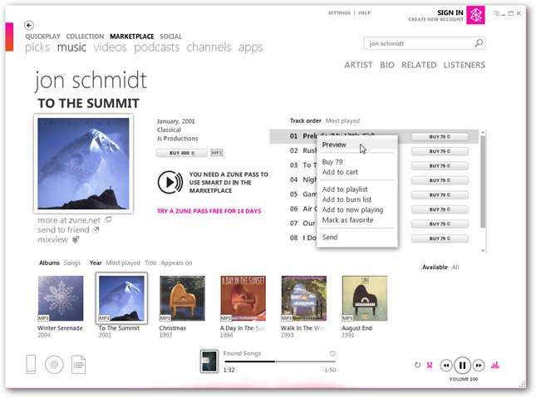The height and width of the screenshot is (398, 536).
Task: Toggle the repeat icon
Action: pos(417,365)
